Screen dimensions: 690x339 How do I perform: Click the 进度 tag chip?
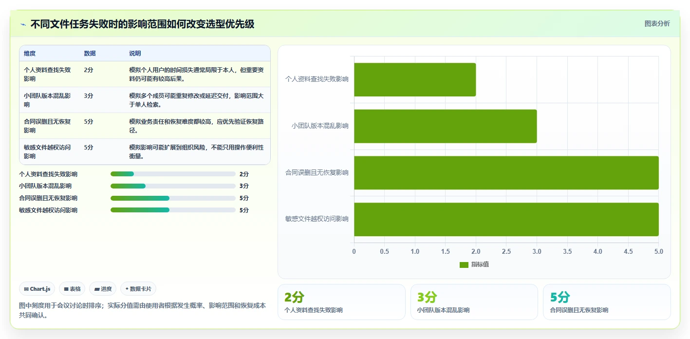103,289
